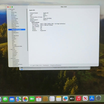Click the ASUS VG248 display heading

pos(35,22)
